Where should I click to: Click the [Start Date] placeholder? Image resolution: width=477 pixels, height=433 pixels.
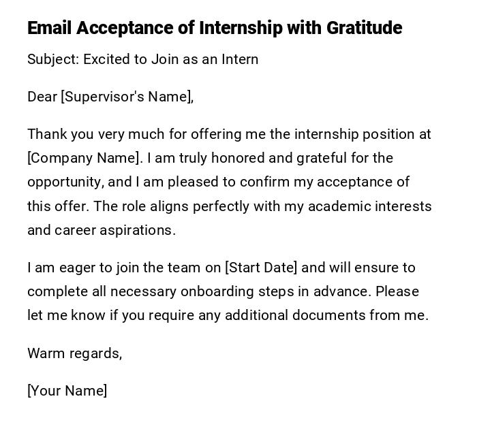(x=261, y=268)
